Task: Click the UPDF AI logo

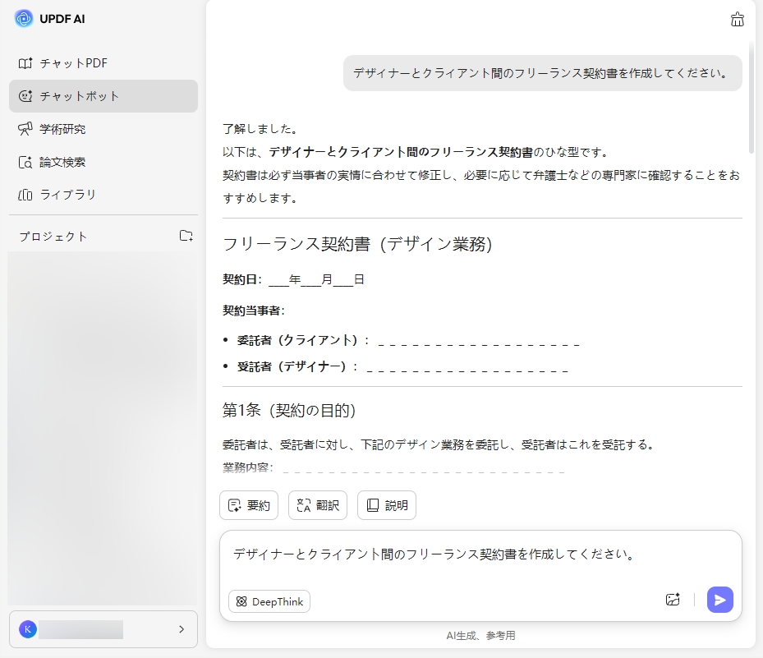Action: point(24,18)
